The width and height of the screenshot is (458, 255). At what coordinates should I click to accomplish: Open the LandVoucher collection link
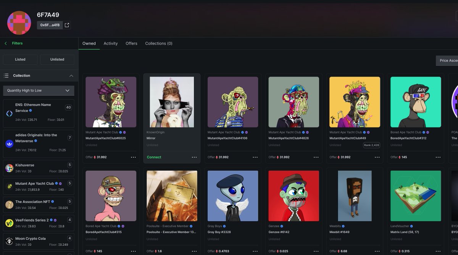[x=400, y=226]
